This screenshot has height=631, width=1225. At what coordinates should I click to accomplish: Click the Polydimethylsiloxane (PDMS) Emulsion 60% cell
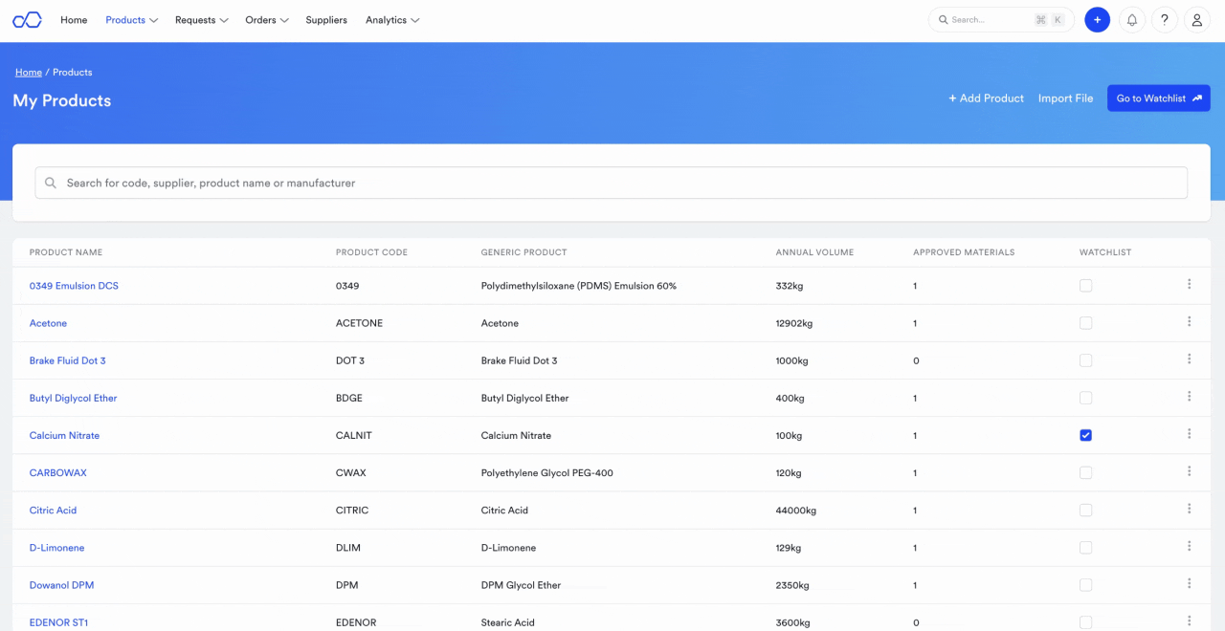click(579, 286)
